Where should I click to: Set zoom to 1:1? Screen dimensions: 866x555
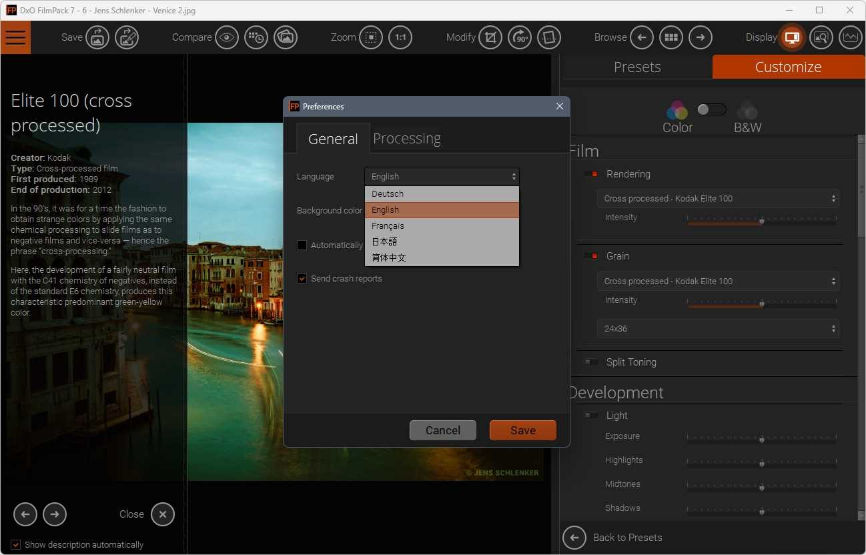click(x=400, y=37)
